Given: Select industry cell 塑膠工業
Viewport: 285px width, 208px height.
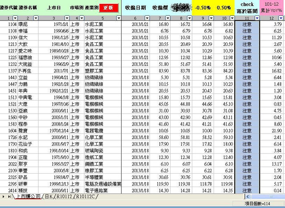Looking at the screenshot, I should [x=103, y=71].
